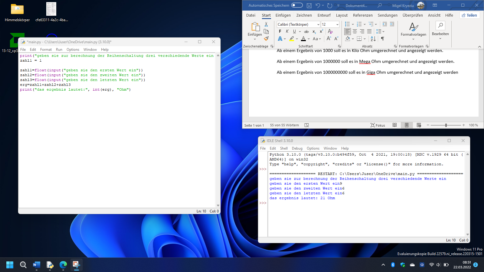Click the text highlight color tool

291,39
